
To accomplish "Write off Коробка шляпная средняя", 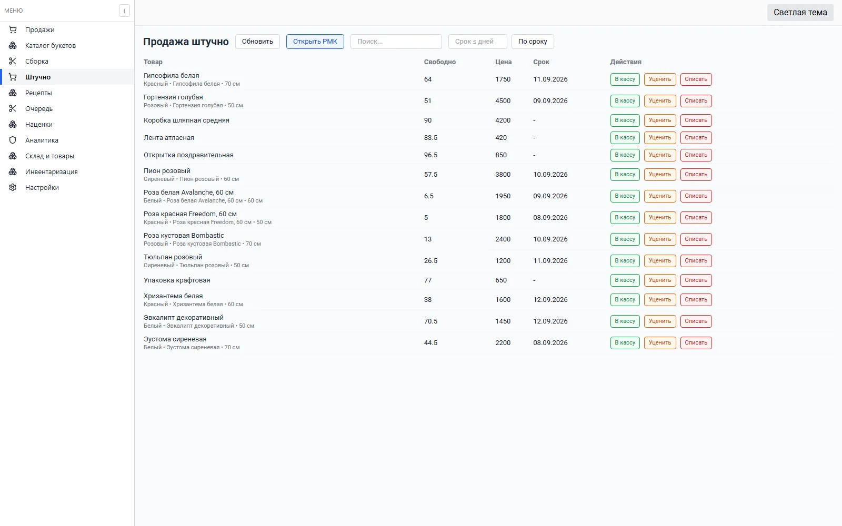I will [x=696, y=120].
